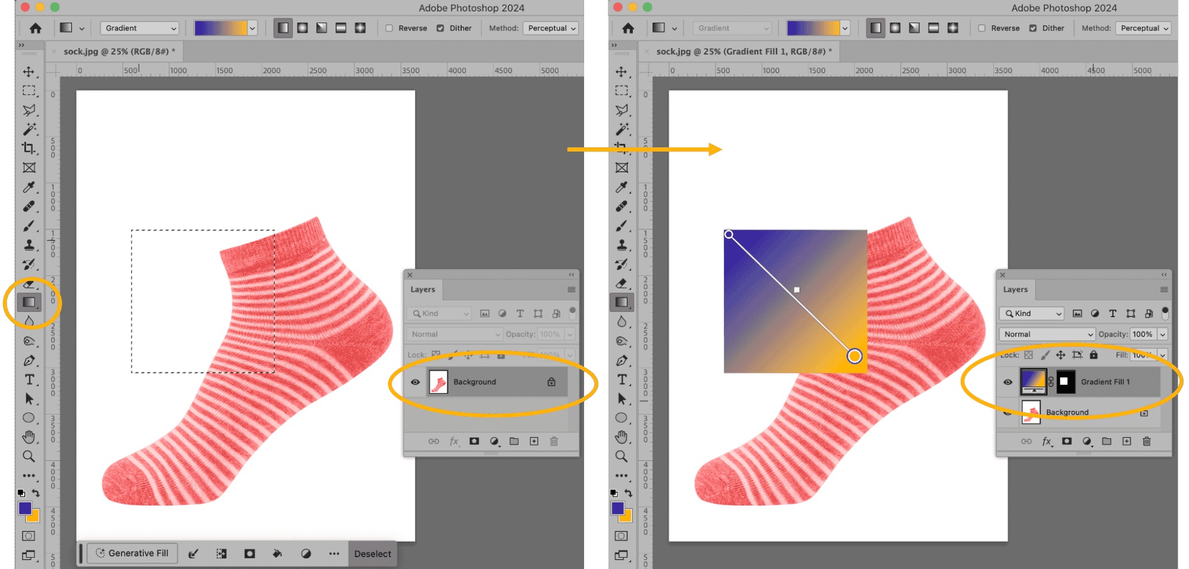Hide the Gradient Fill 1 layer using its eye icon
Image resolution: width=1189 pixels, height=569 pixels.
[x=1008, y=382]
